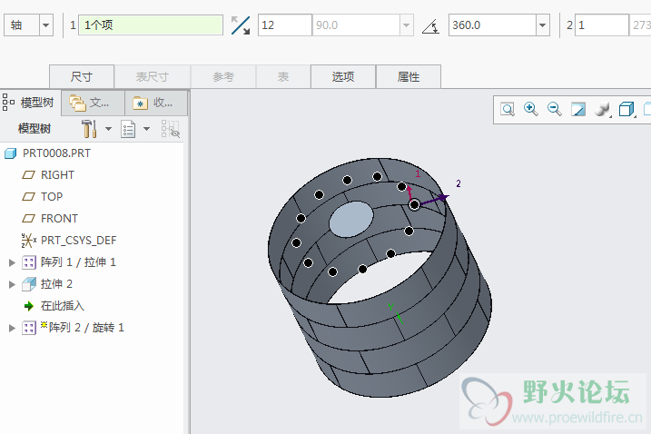This screenshot has height=434, width=651.
Task: Click the Refit view icon
Action: 508,109
